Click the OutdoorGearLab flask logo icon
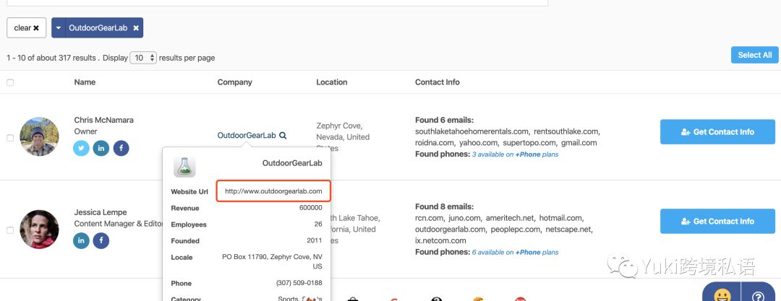781x301 pixels. click(184, 167)
